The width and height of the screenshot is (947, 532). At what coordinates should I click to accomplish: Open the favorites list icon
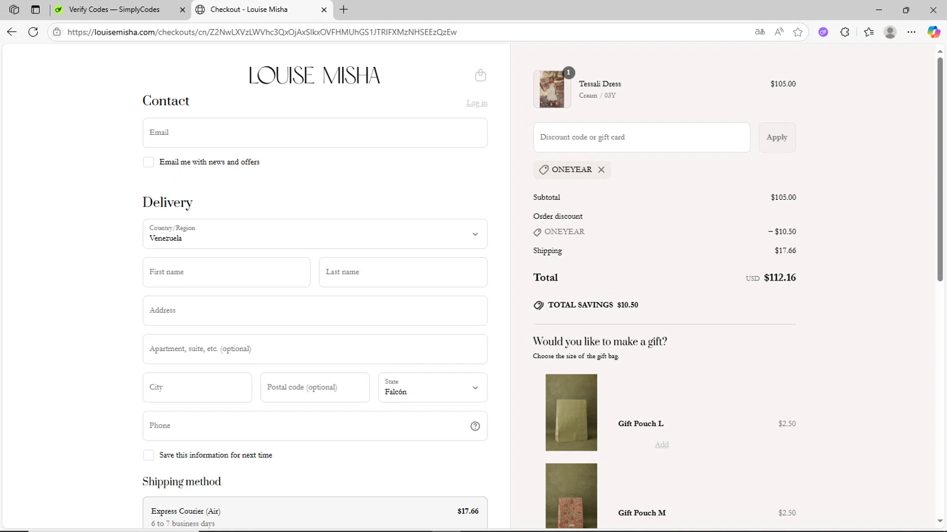pyautogui.click(x=869, y=32)
